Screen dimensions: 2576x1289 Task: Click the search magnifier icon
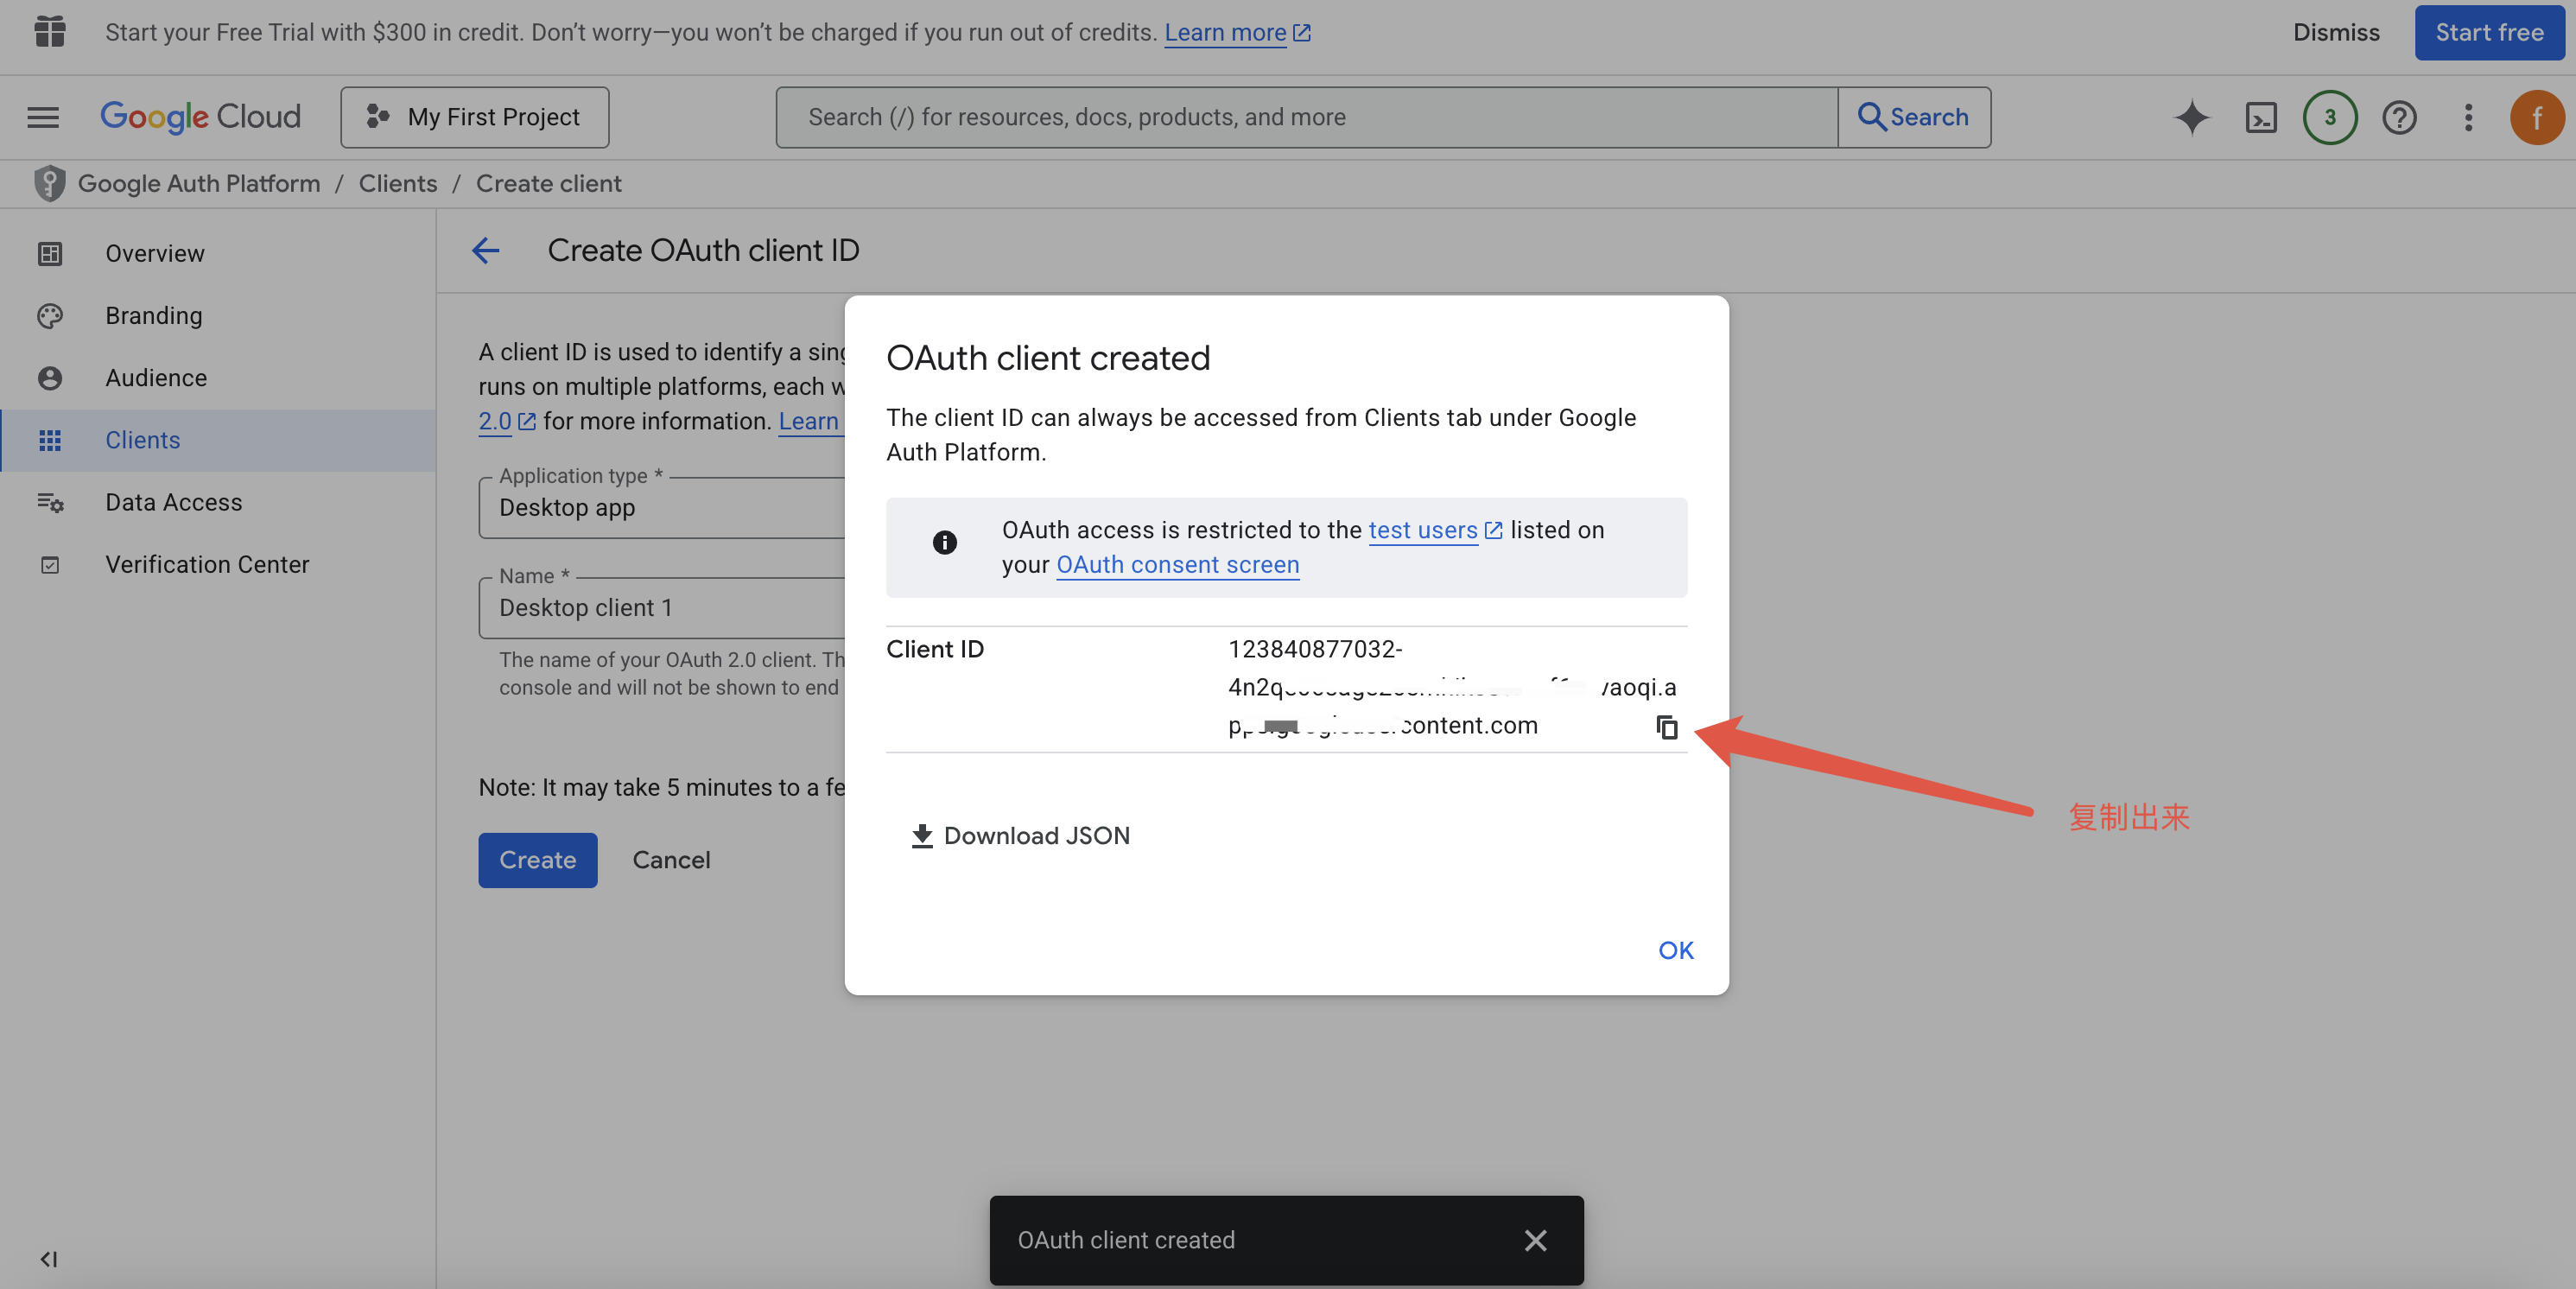click(1872, 117)
